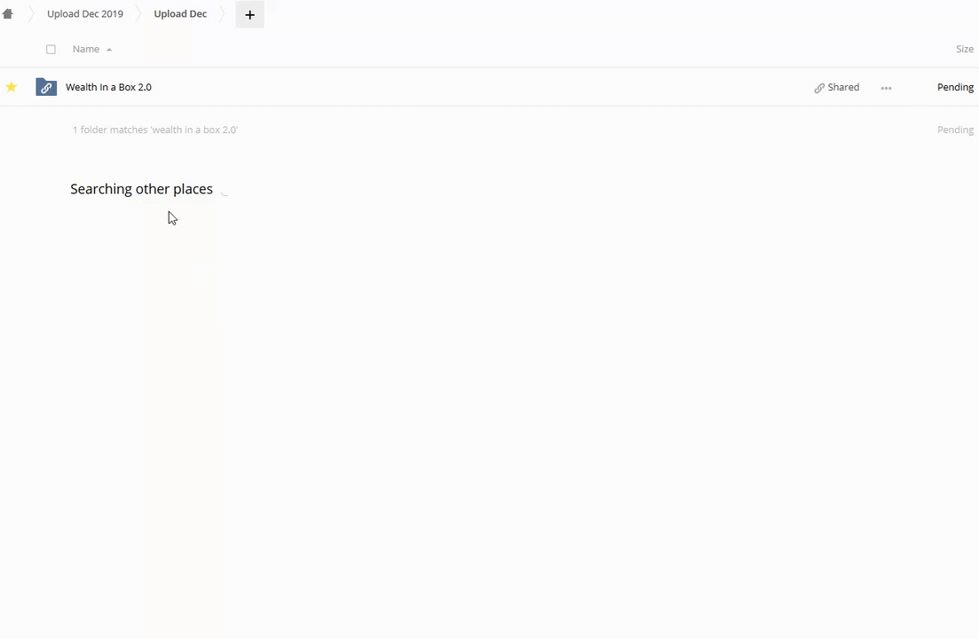Viewport: 979px width, 639px height.
Task: Click the chain link share icon
Action: point(819,88)
